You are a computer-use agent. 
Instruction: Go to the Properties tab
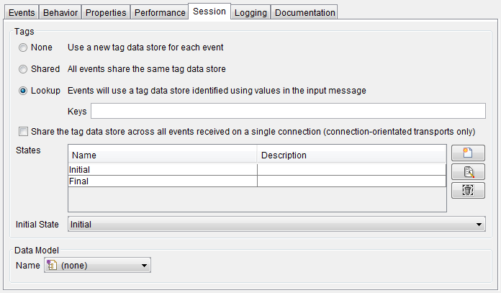106,12
